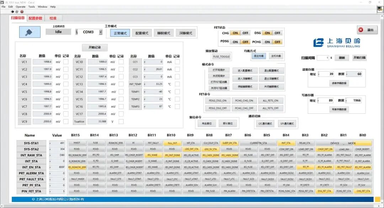Click the ALL_FETS_OFF button
This screenshot has width=384, height=208.
point(270,108)
